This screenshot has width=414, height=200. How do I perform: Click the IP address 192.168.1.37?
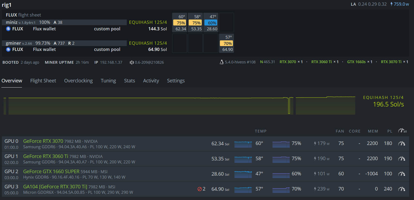tap(111, 62)
